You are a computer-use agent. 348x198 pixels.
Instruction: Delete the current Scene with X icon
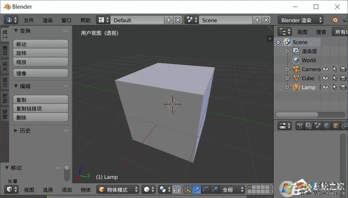tap(266, 20)
